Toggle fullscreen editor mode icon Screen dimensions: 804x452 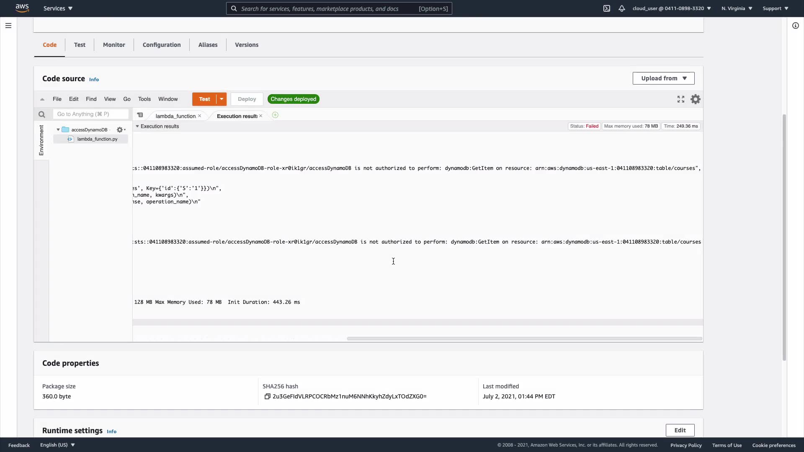point(681,99)
